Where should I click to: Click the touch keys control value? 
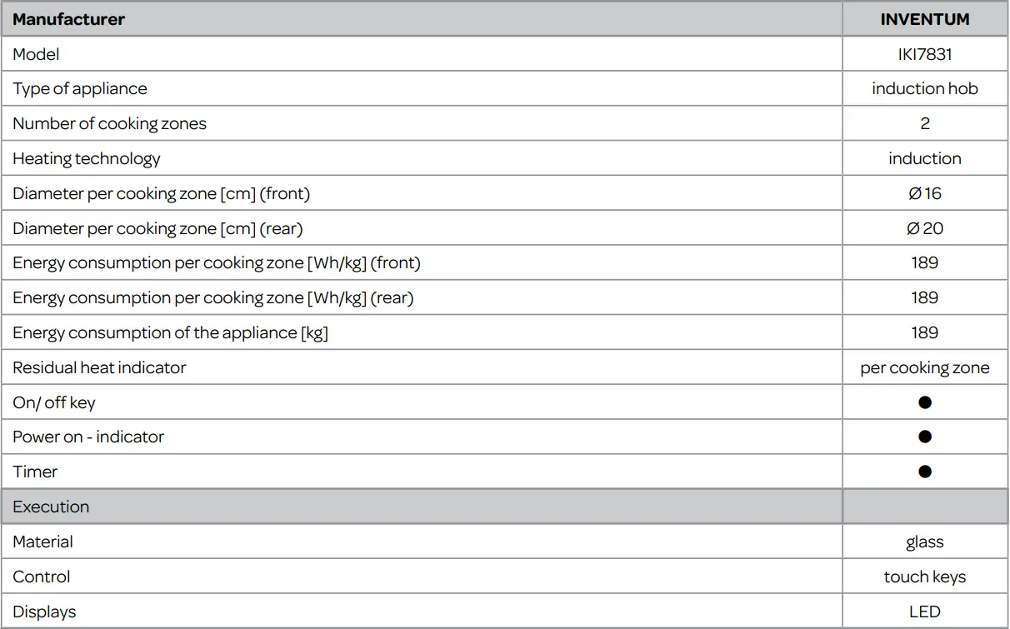(x=924, y=577)
